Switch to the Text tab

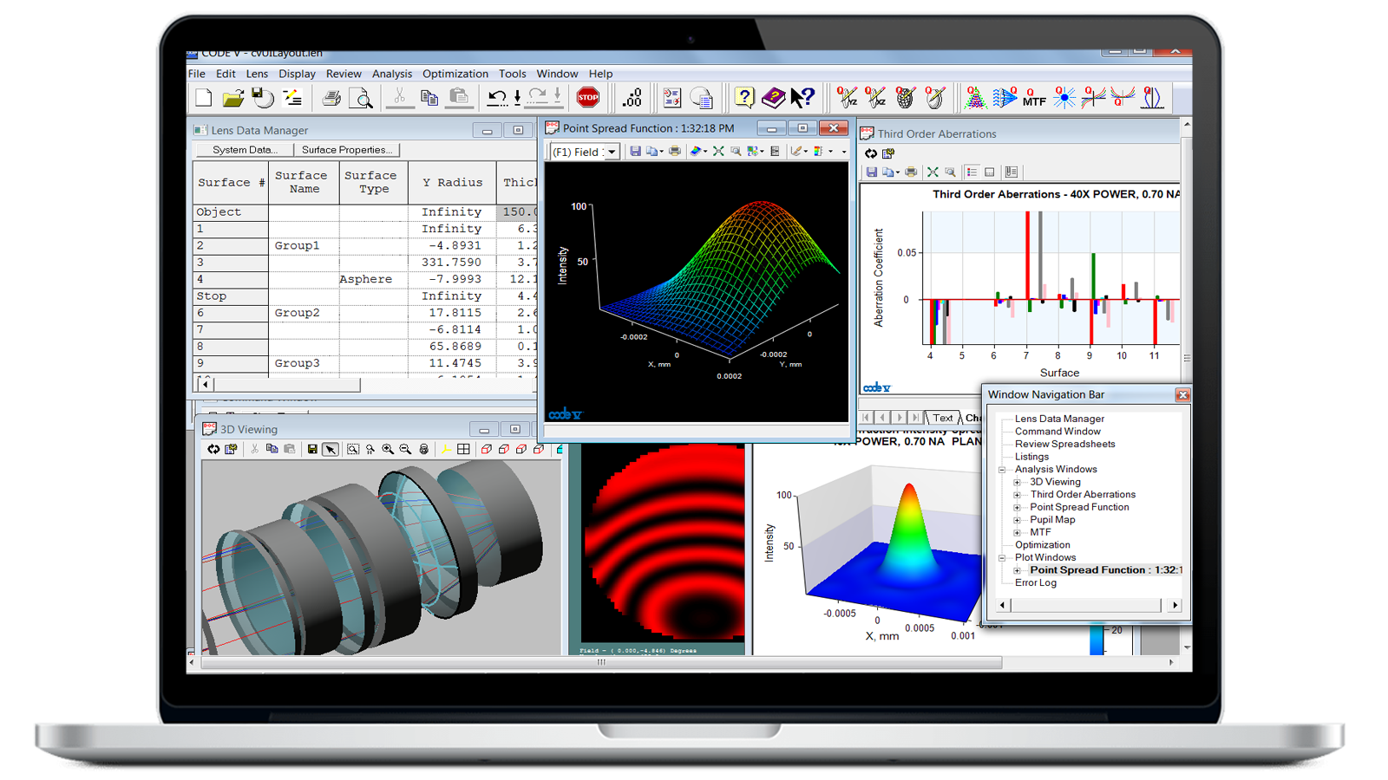click(x=943, y=418)
